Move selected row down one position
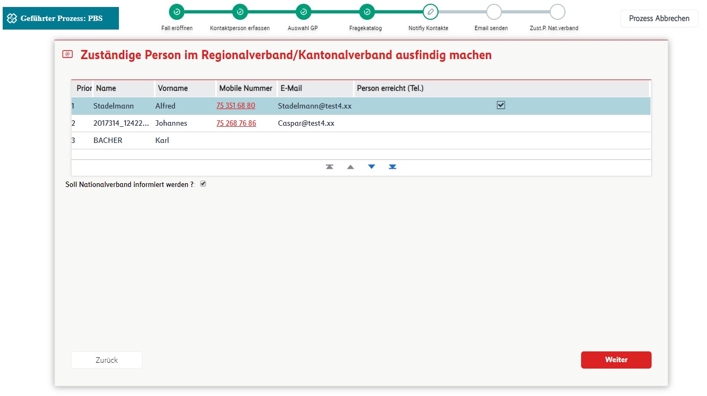This screenshot has width=707, height=396. pyautogui.click(x=371, y=167)
